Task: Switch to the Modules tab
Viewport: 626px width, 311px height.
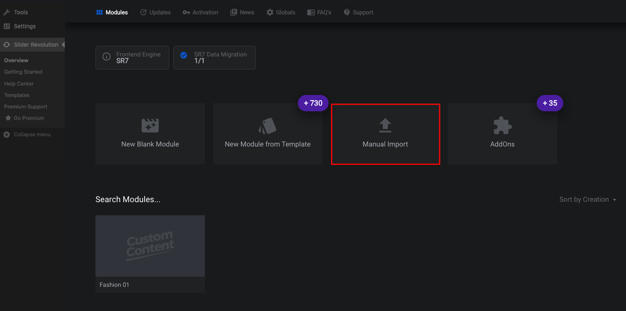Action: click(112, 12)
